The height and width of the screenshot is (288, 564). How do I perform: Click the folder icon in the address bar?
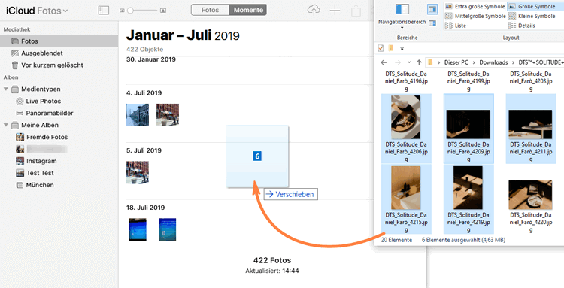[430, 62]
